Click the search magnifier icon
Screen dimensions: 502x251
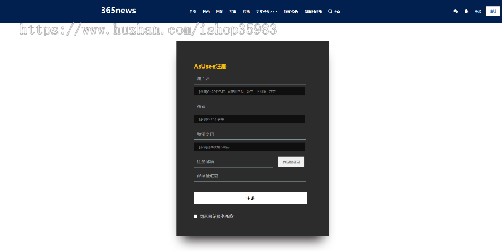click(x=330, y=11)
